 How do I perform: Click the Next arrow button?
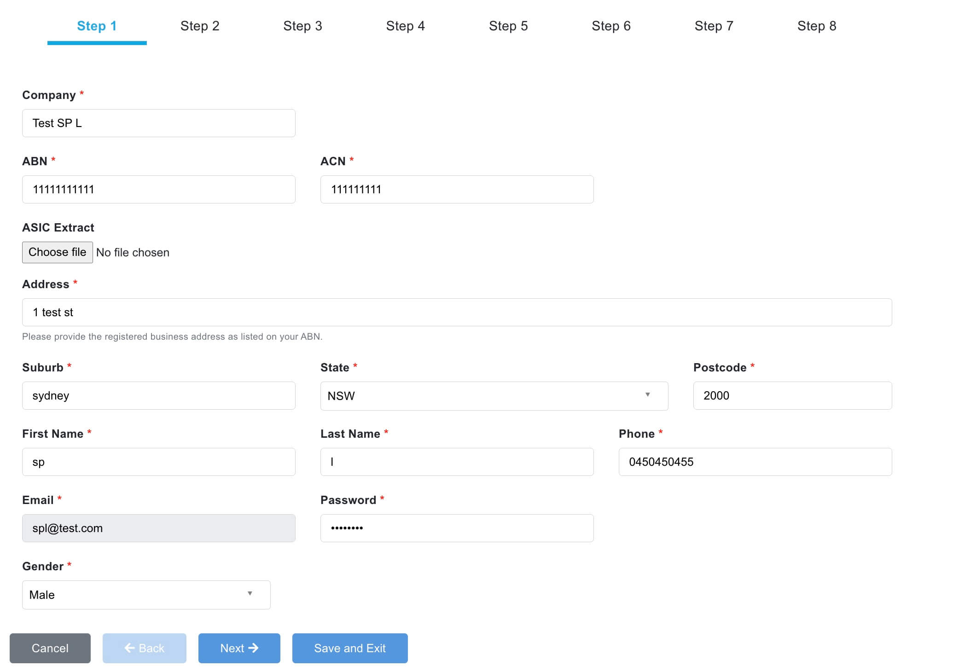click(239, 648)
